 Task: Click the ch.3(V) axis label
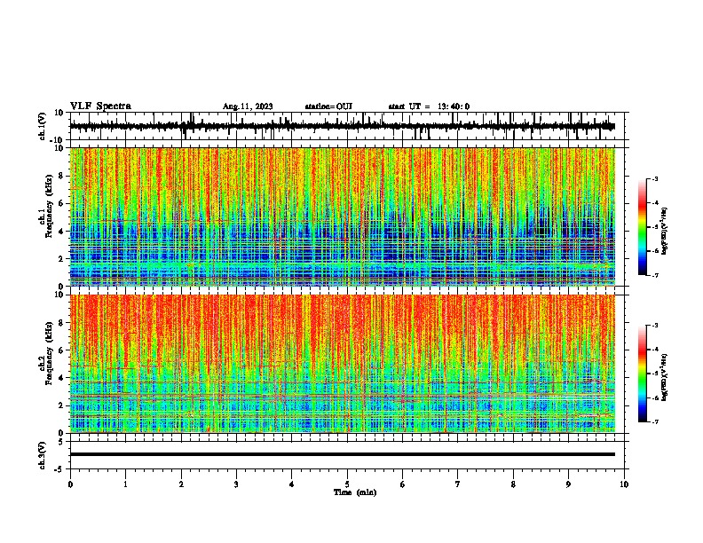click(x=43, y=455)
